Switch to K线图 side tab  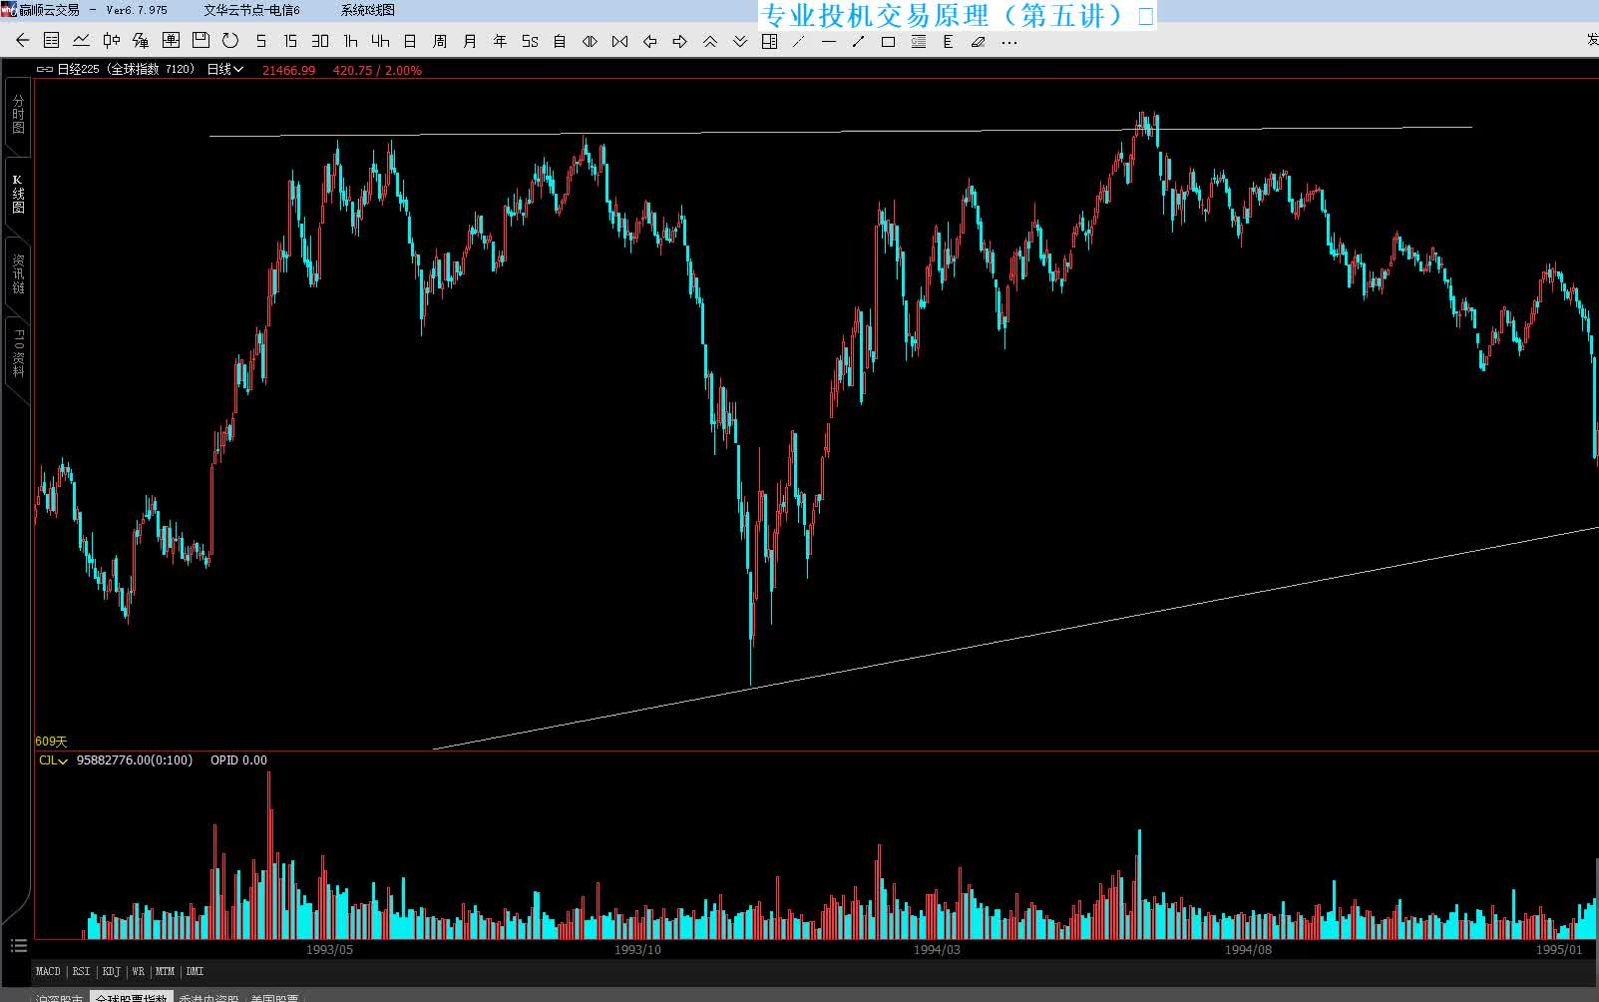coord(18,194)
